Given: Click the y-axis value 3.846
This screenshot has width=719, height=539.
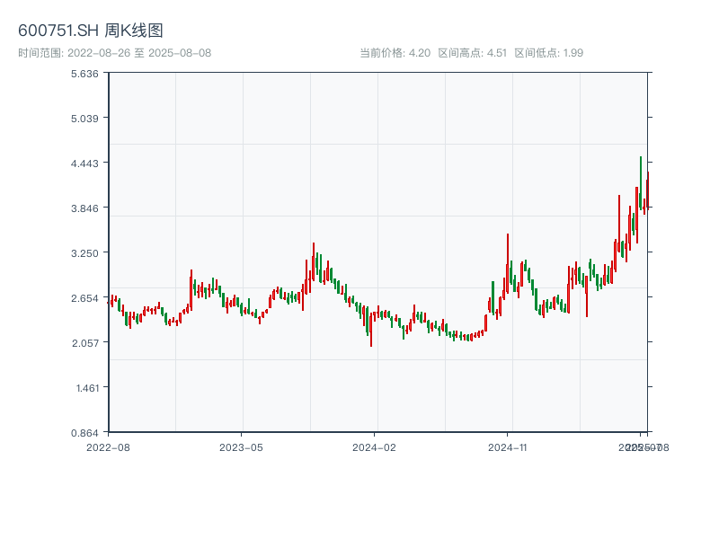Looking at the screenshot, I should click(x=84, y=208).
